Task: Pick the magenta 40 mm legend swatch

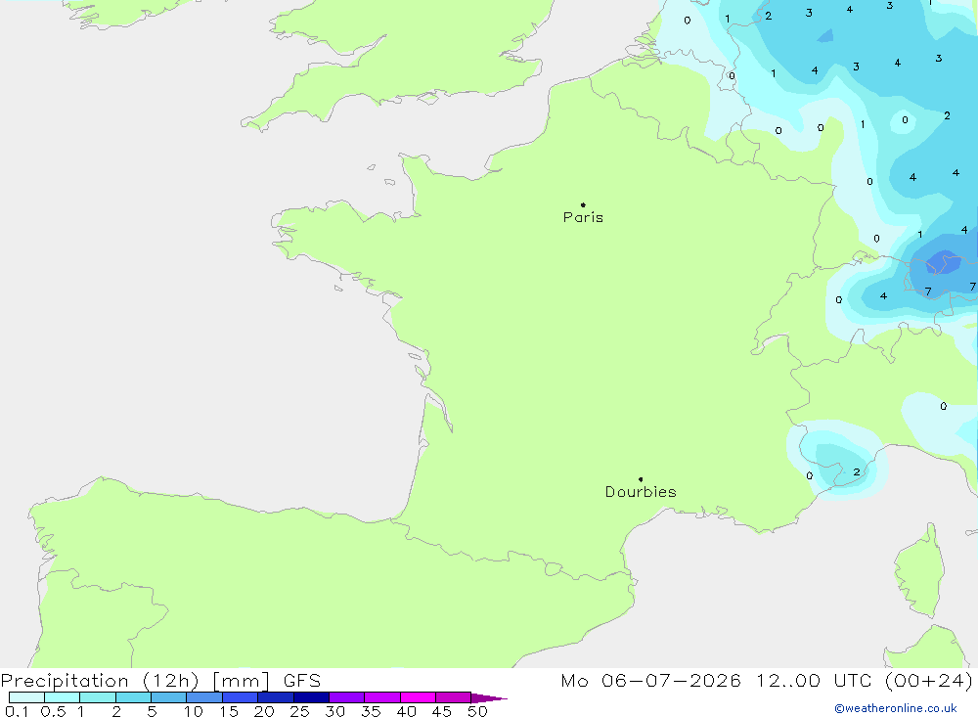Action: click(x=418, y=697)
